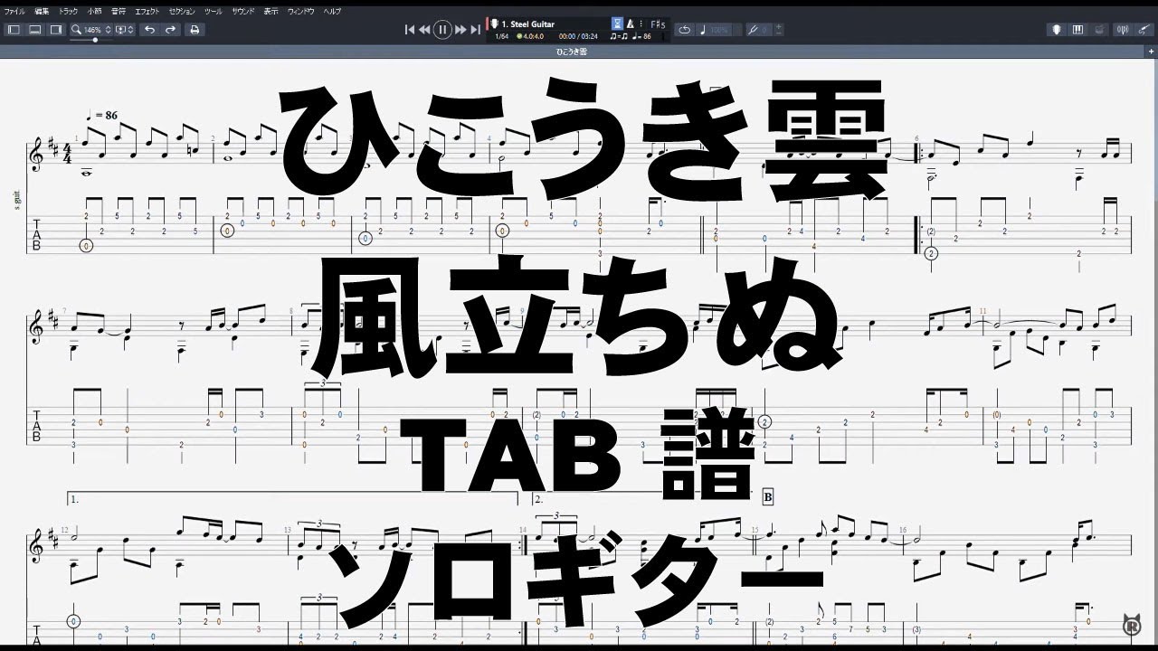This screenshot has width=1158, height=651.
Task: Open the エフェクト menu
Action: [147, 11]
